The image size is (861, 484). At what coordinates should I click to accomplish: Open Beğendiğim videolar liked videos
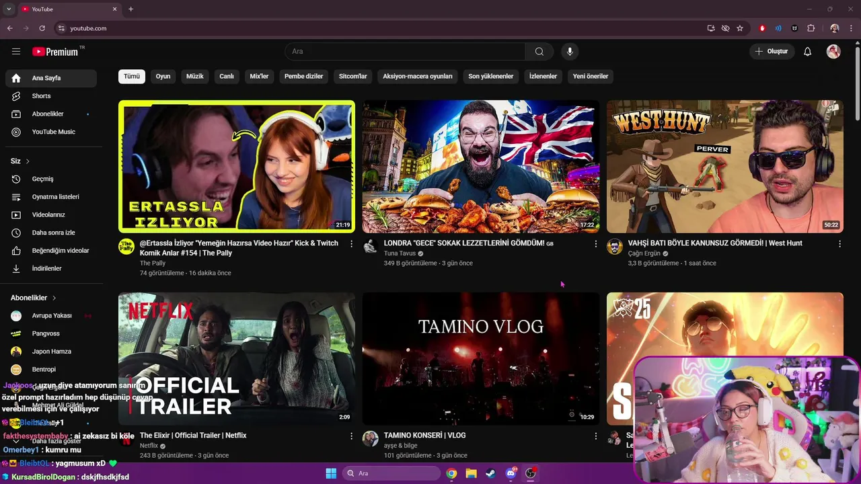[51, 251]
